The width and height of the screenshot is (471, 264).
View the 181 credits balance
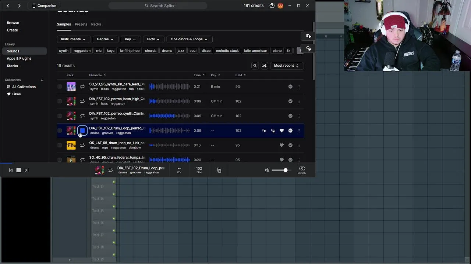click(254, 5)
